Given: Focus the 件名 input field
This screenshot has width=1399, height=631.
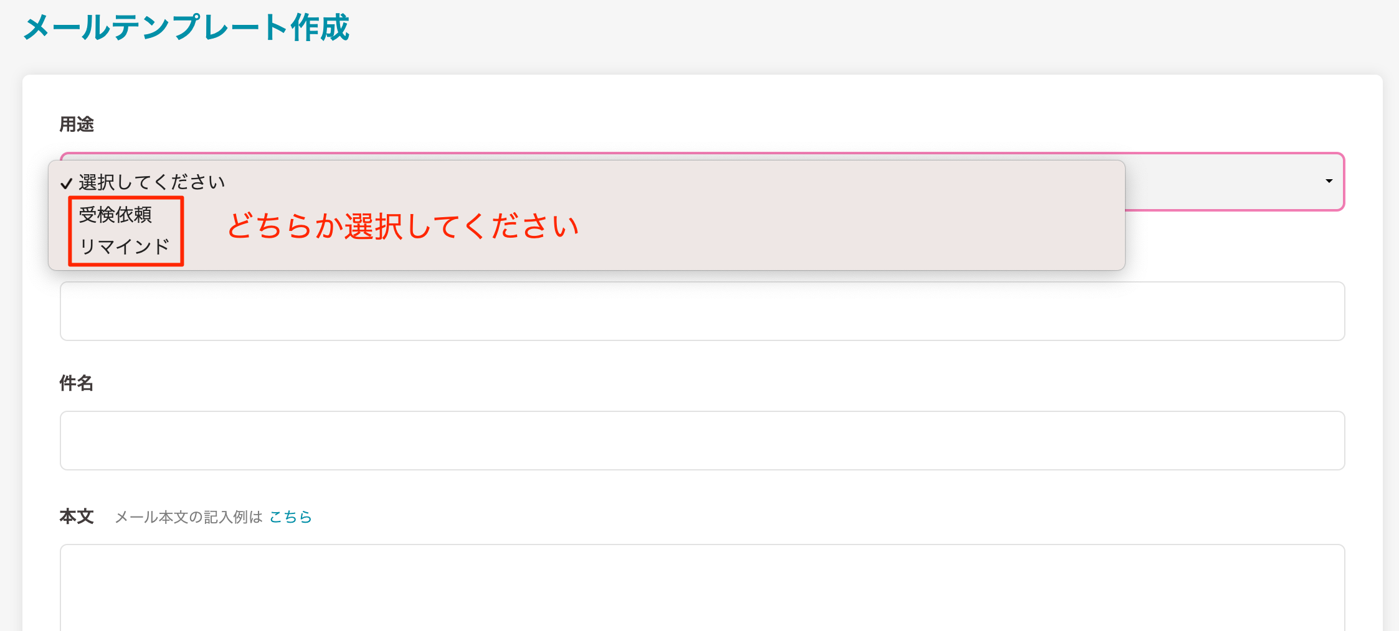Looking at the screenshot, I should [x=702, y=440].
